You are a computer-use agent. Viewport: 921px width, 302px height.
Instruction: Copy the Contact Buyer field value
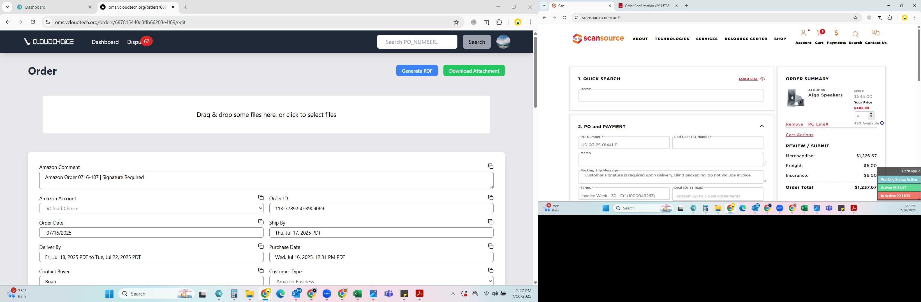(261, 271)
